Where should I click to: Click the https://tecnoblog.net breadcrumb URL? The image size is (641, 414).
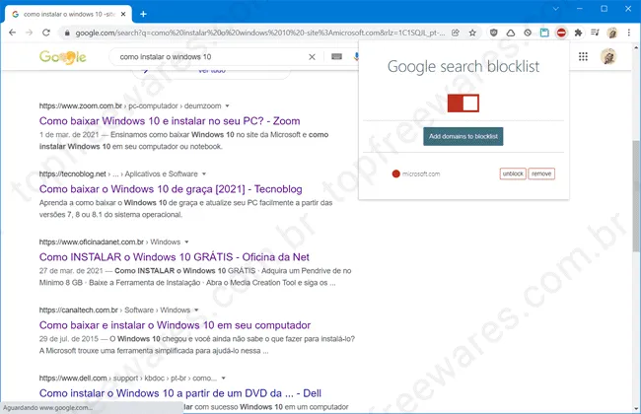tap(72, 174)
